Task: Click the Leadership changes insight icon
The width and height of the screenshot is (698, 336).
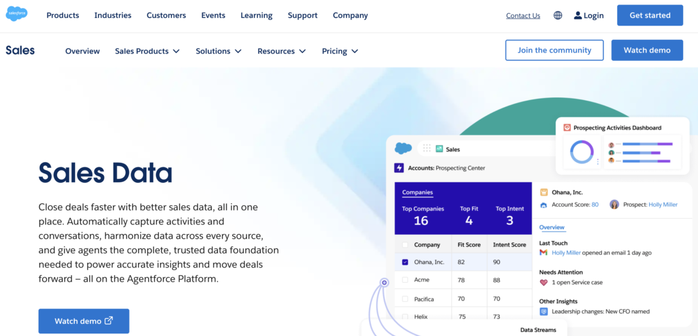Action: pyautogui.click(x=543, y=312)
